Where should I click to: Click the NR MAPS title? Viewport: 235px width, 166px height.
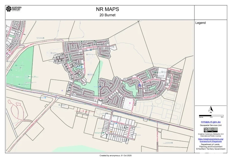pyautogui.click(x=107, y=9)
